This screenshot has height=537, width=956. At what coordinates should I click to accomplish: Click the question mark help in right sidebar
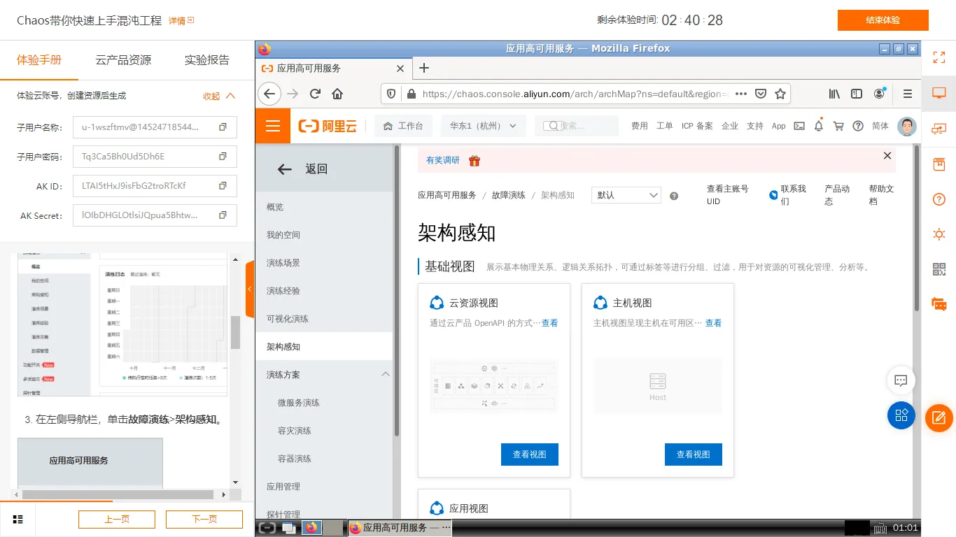click(939, 199)
